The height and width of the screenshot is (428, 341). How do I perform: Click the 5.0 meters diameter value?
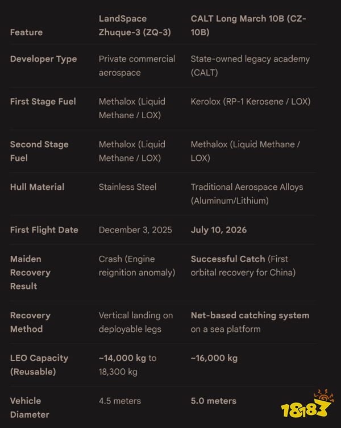pos(214,401)
